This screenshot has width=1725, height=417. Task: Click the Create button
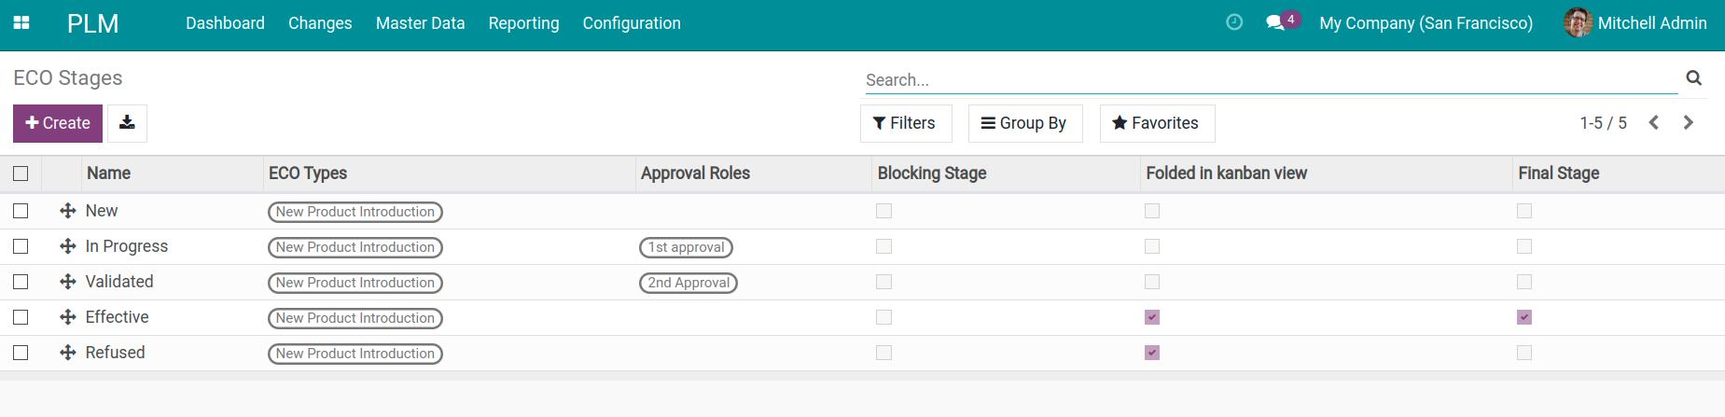58,123
